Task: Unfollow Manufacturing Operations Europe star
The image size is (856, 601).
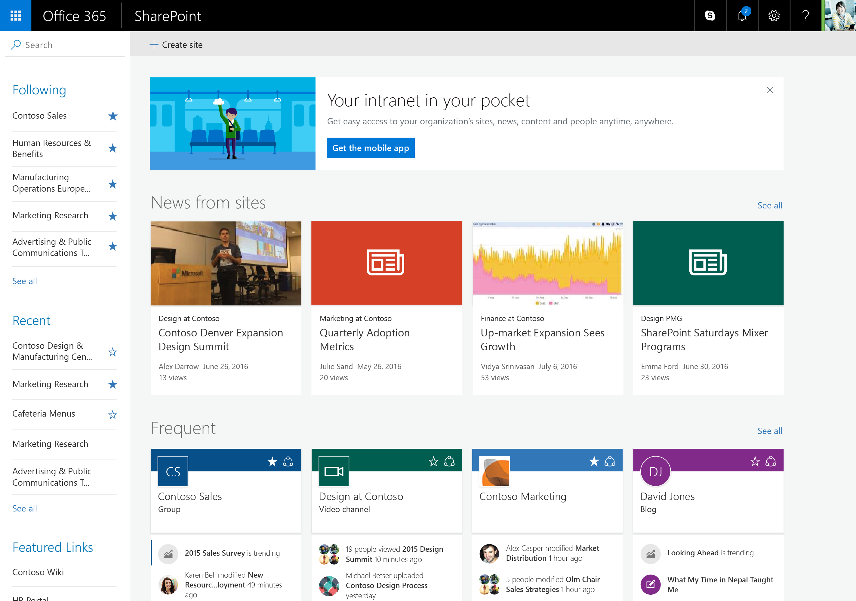Action: pos(112,184)
